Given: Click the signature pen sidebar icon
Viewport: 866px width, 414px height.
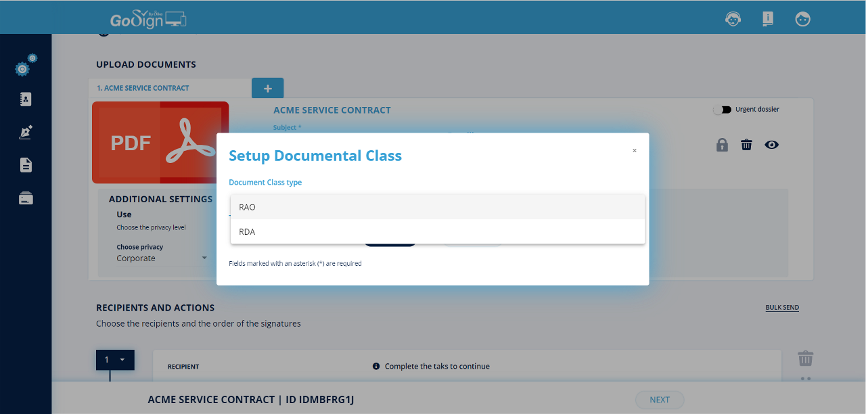Looking at the screenshot, I should [x=26, y=132].
